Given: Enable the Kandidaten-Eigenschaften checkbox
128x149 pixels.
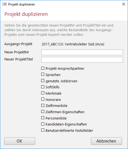Looking at the screenshot, I should [43, 124].
